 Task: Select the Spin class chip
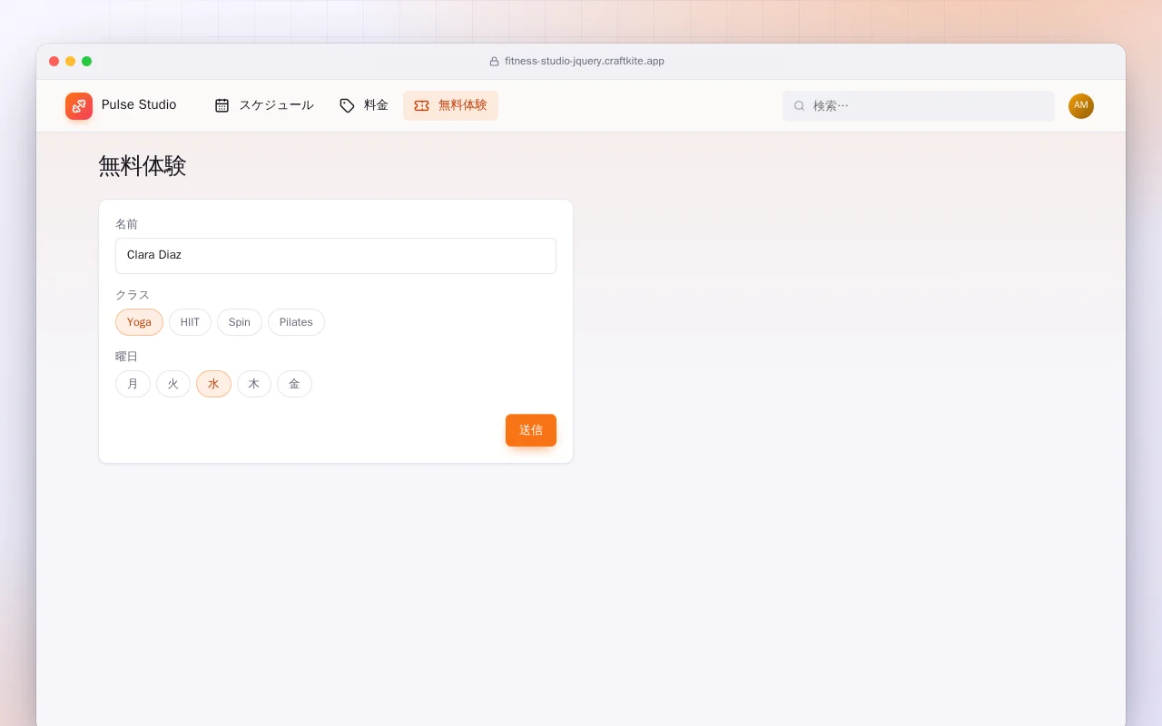[240, 322]
